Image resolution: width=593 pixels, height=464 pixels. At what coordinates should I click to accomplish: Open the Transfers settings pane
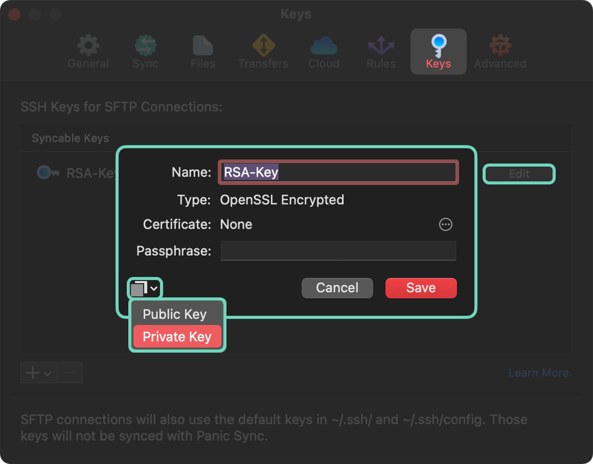(x=263, y=52)
